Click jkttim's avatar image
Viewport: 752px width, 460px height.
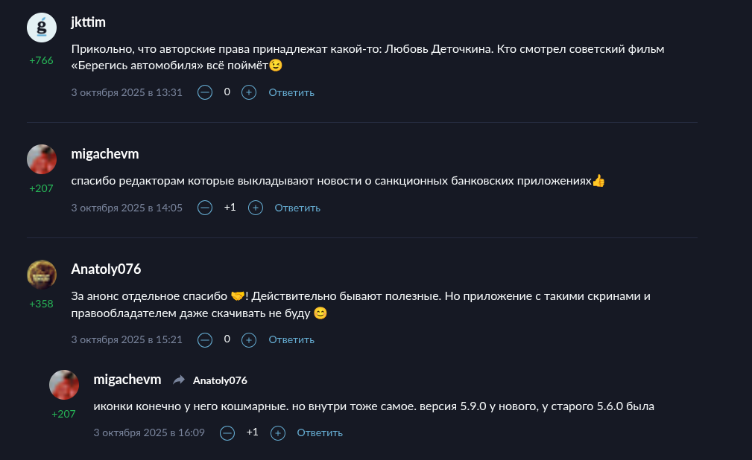pyautogui.click(x=42, y=28)
